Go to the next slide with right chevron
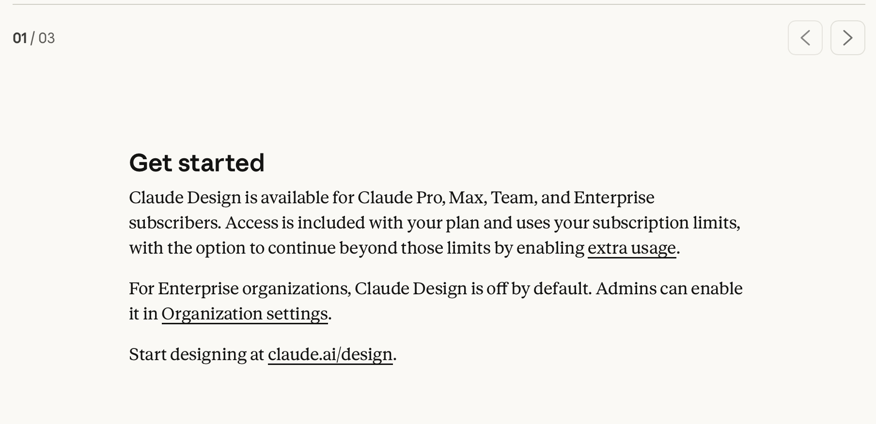Viewport: 876px width, 424px height. (x=847, y=38)
